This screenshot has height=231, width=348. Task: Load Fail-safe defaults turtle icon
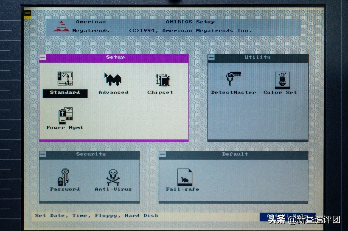[184, 177]
